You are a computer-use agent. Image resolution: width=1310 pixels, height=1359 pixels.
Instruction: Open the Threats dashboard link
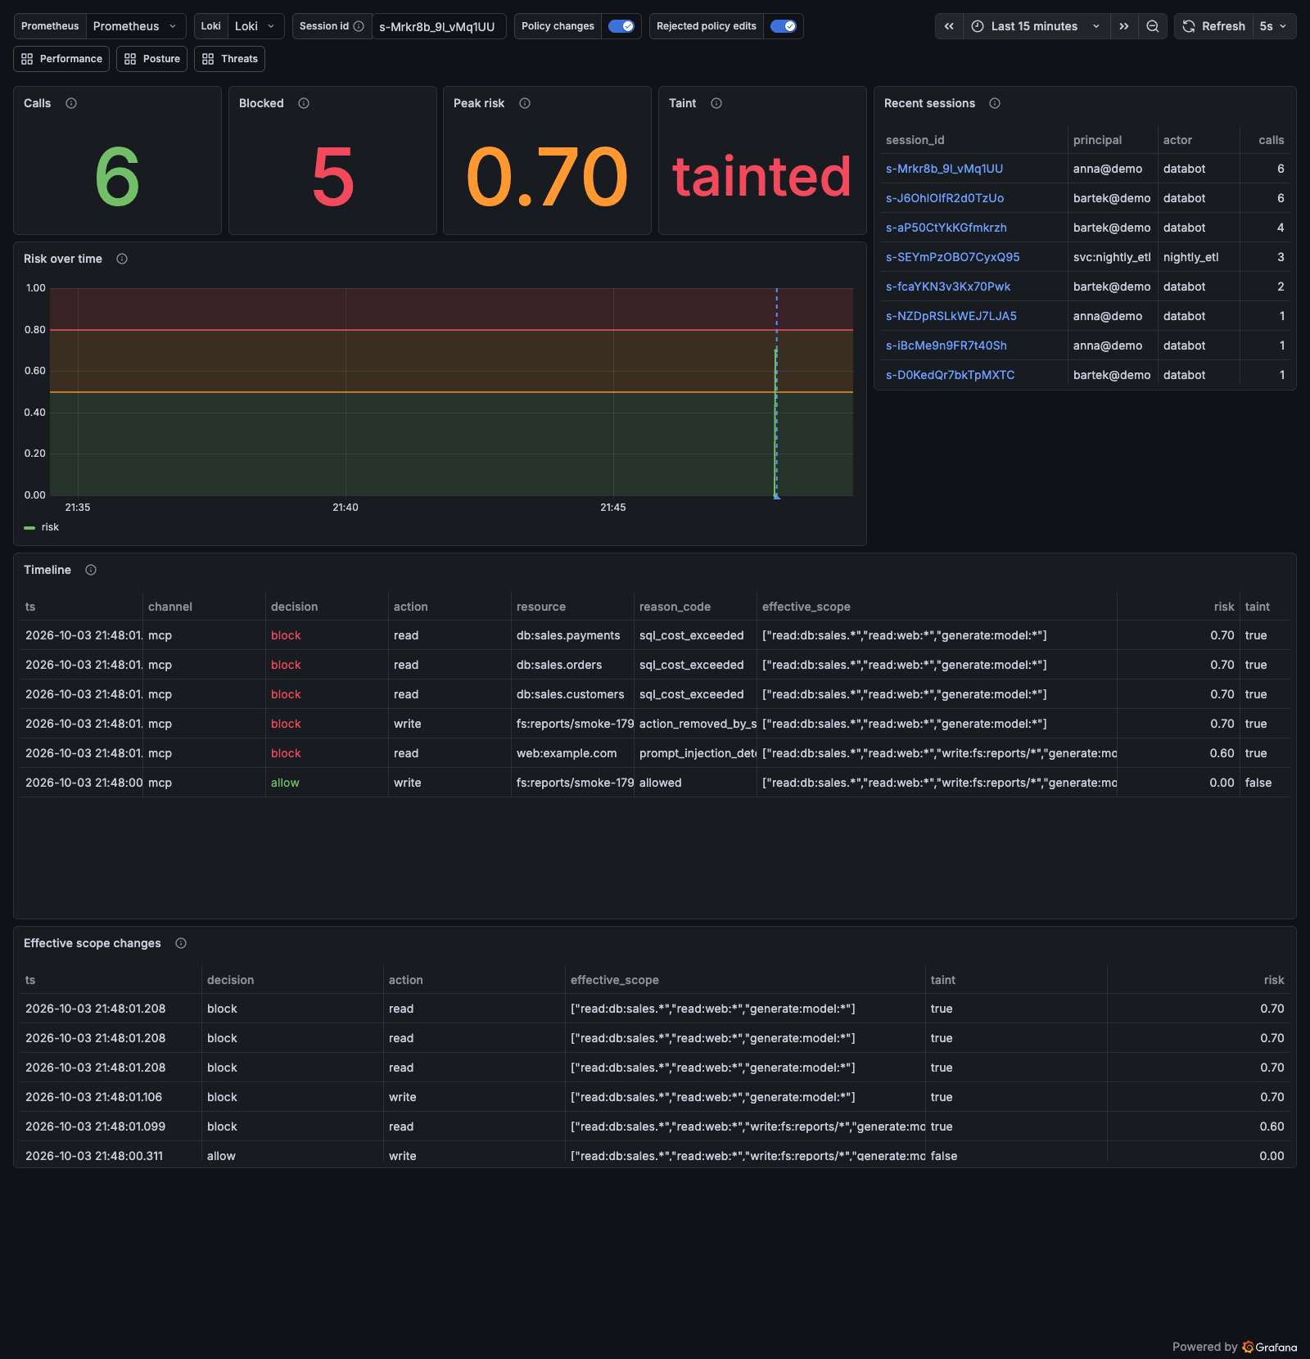coord(230,59)
